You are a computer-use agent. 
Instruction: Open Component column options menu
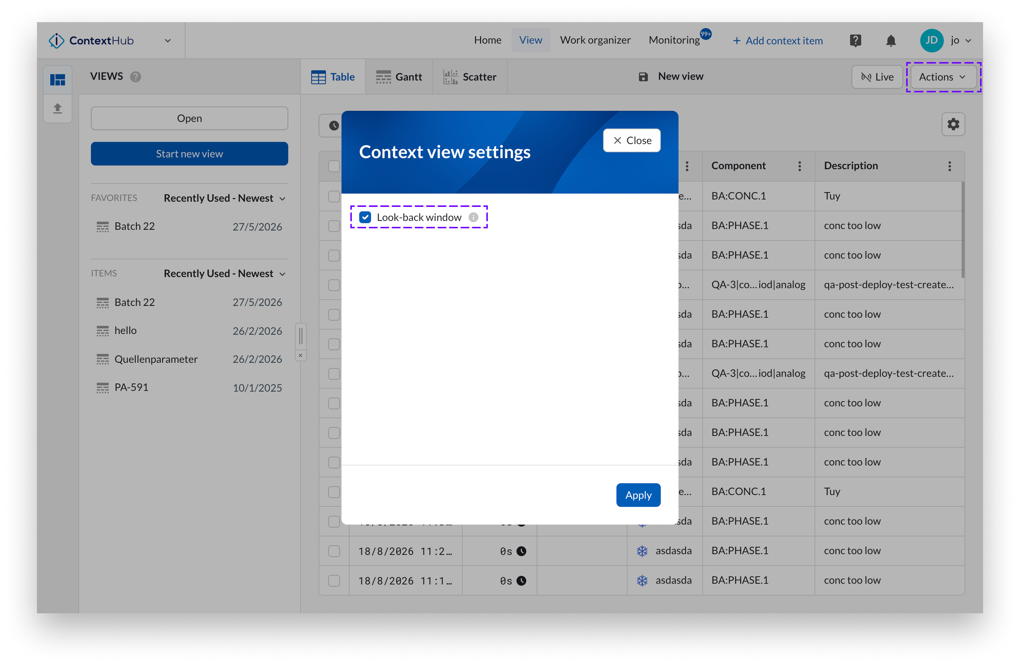tap(799, 166)
